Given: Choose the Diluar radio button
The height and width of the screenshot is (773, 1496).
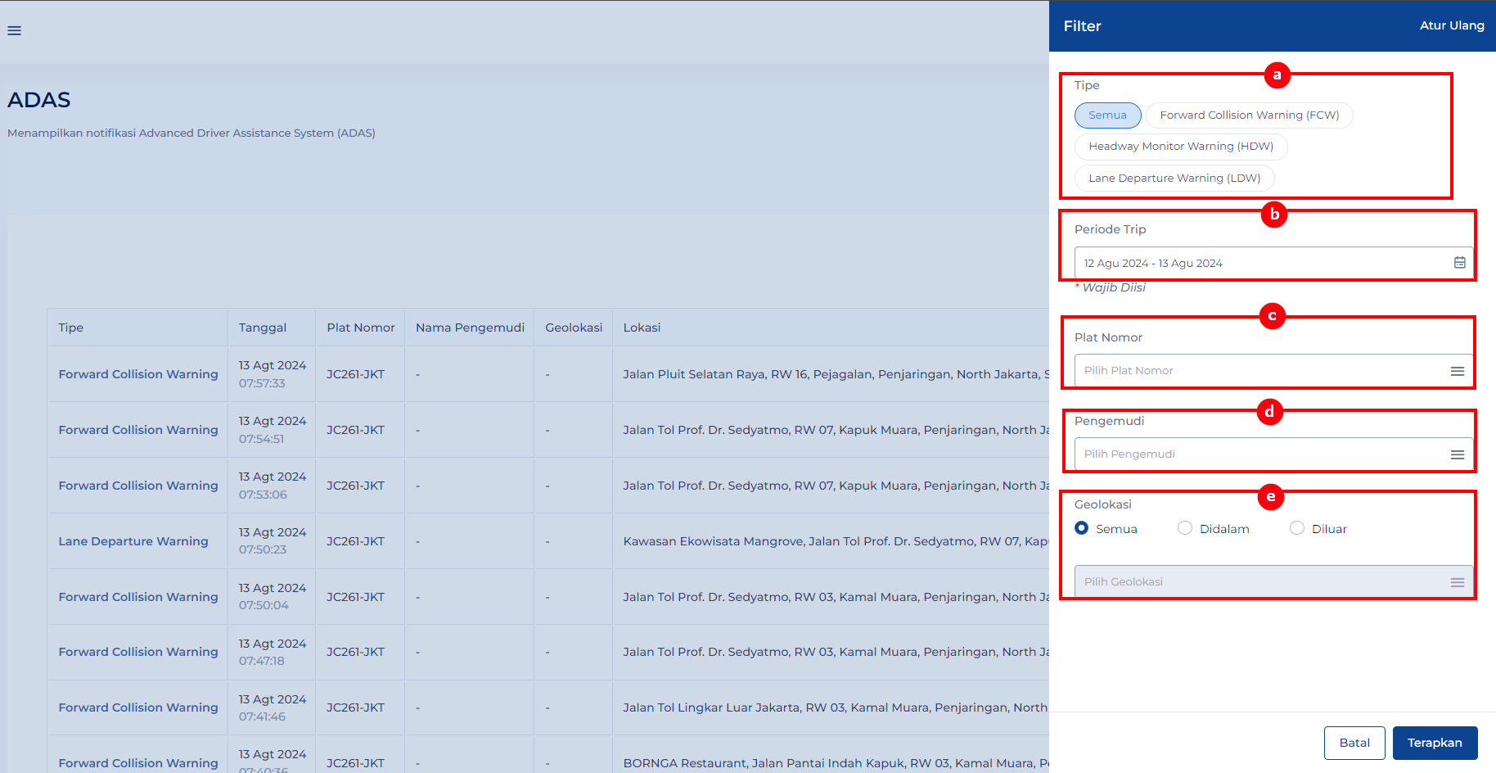Looking at the screenshot, I should coord(1297,528).
